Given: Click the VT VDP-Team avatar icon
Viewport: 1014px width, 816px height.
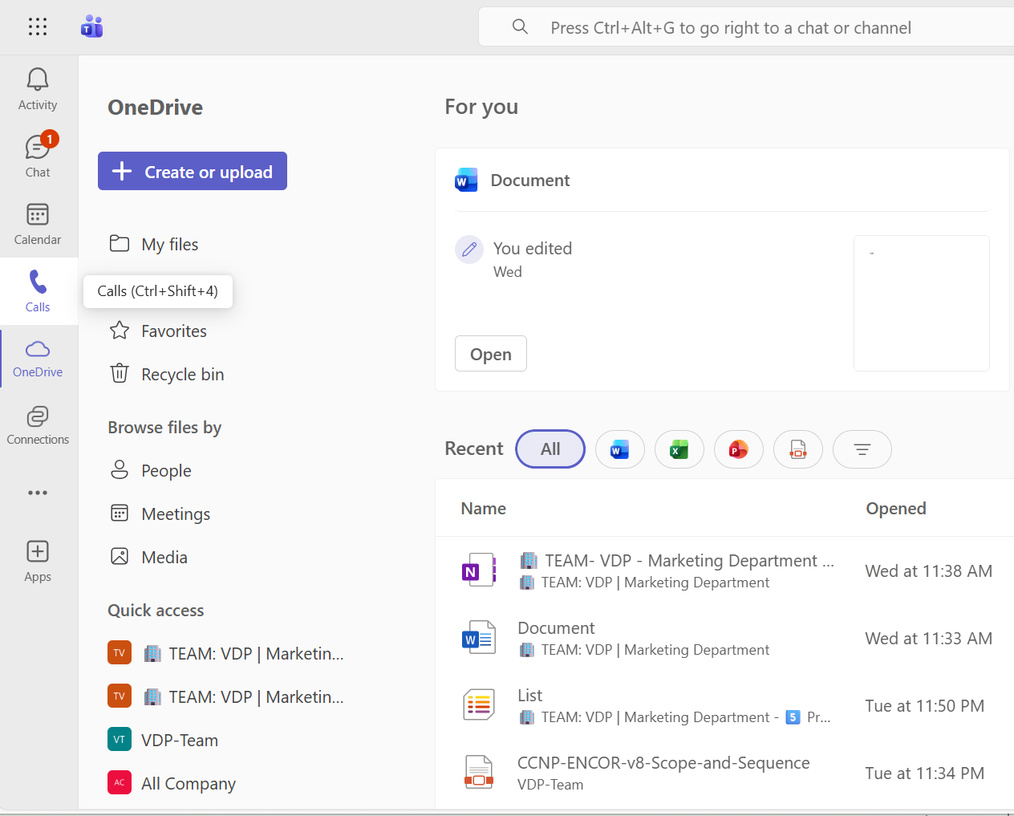Looking at the screenshot, I should tap(120, 740).
